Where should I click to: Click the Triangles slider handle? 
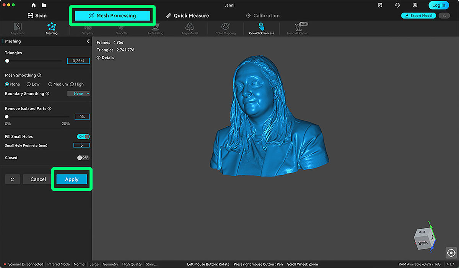7,61
